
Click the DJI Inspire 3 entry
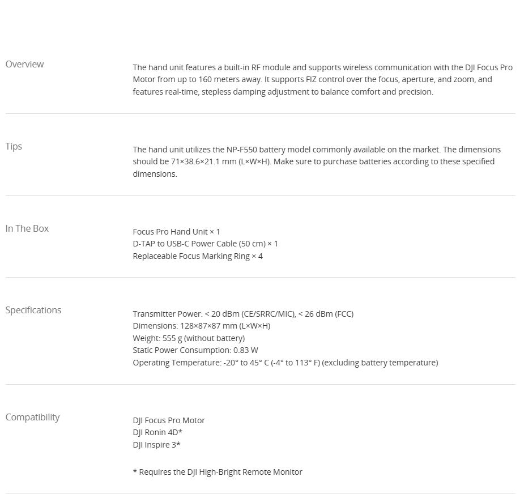[156, 445]
